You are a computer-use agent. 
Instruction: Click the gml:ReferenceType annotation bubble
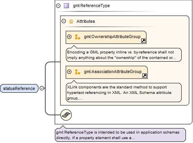(x=120, y=135)
